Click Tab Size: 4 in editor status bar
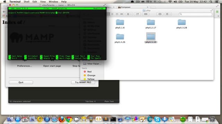222x124 pixels. click(x=90, y=101)
